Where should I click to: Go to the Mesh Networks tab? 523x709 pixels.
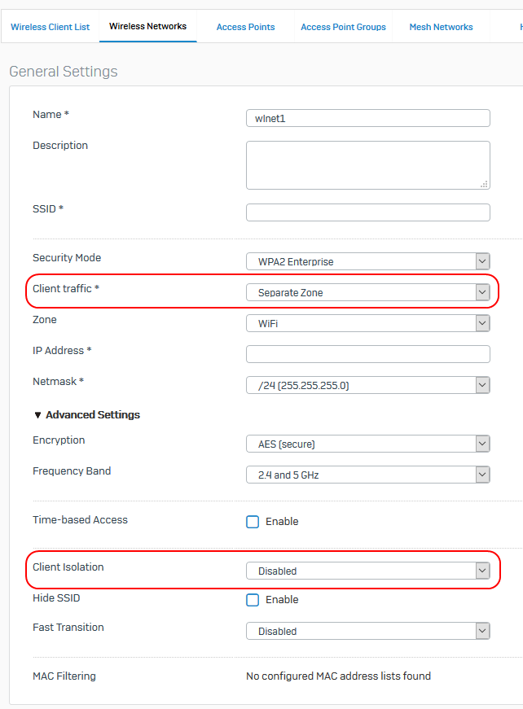pyautogui.click(x=441, y=27)
